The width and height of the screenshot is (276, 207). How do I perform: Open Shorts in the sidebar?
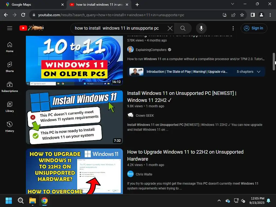(x=10, y=67)
